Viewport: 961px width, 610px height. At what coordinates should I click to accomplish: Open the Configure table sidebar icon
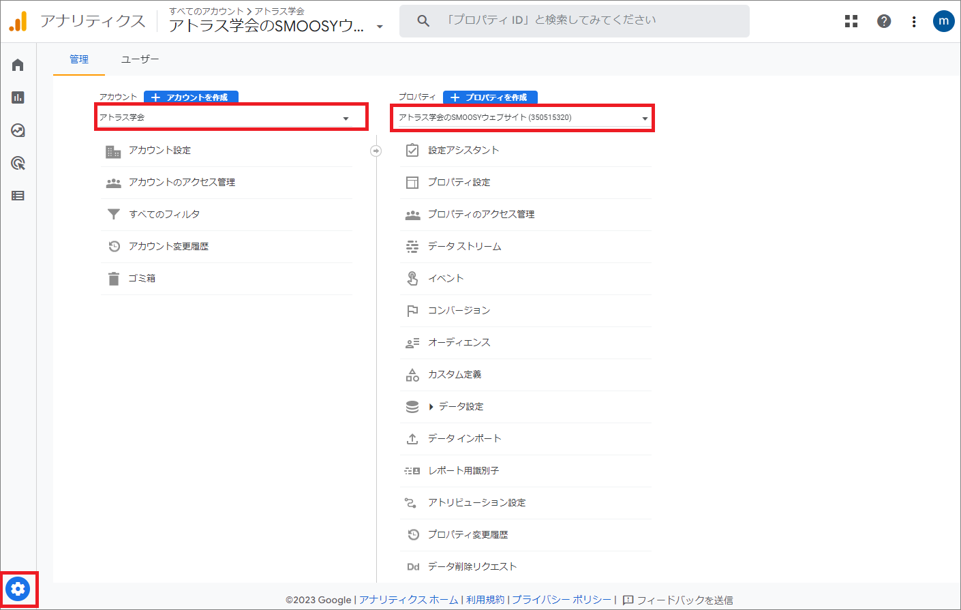[x=18, y=196]
